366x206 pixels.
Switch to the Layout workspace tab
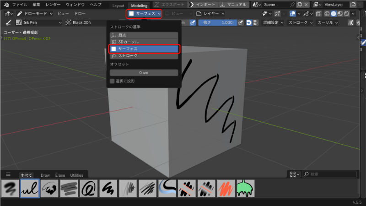[118, 5]
